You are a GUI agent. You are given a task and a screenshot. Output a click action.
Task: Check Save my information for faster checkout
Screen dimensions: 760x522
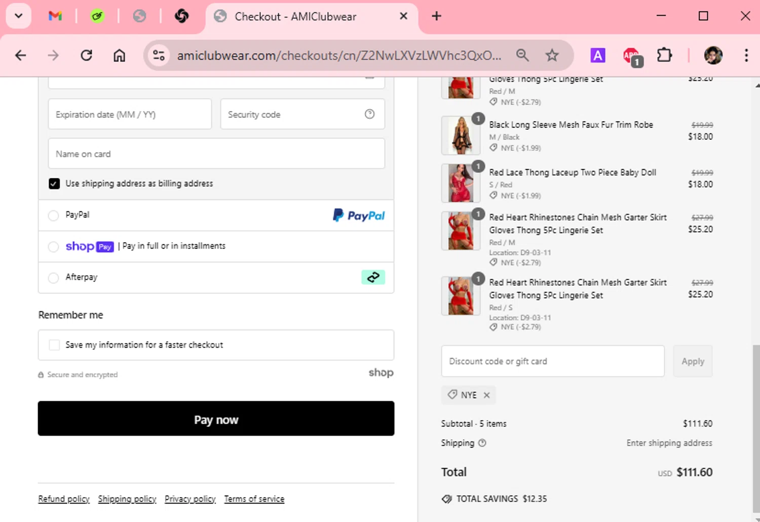(x=54, y=345)
